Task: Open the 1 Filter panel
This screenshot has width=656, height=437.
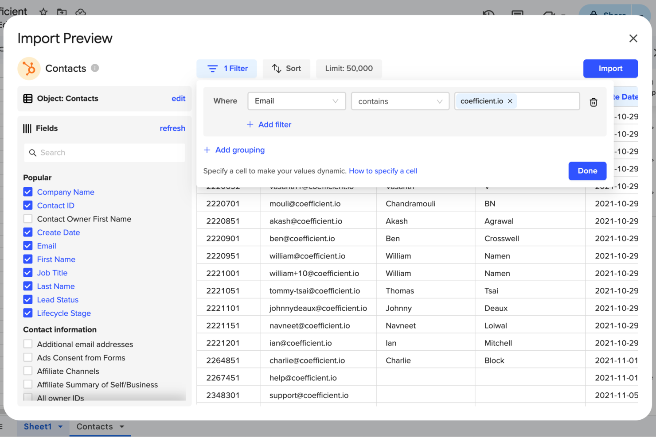Action: coord(226,68)
